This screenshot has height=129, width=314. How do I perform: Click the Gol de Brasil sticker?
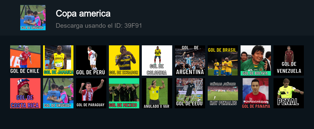[223, 60]
